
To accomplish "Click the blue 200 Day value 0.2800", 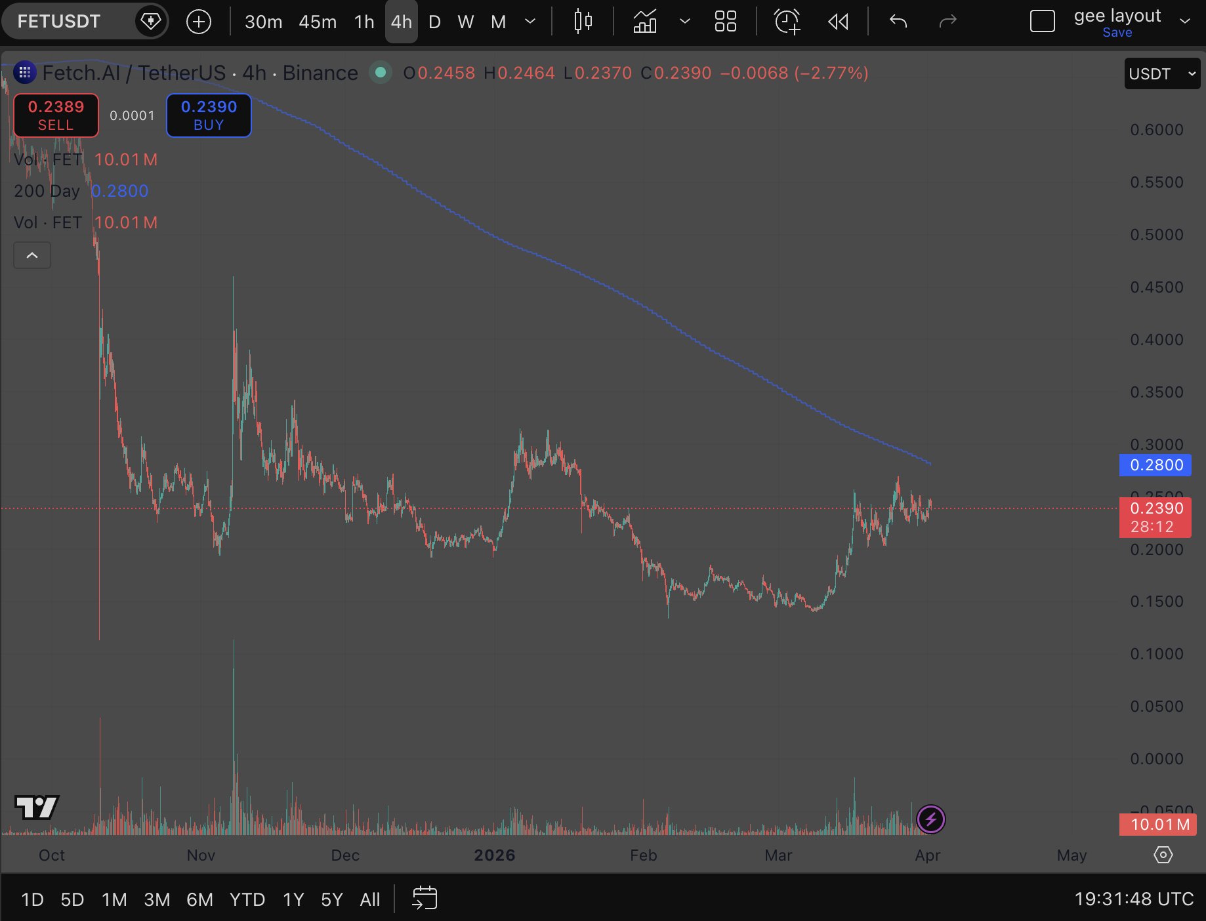I will [120, 191].
